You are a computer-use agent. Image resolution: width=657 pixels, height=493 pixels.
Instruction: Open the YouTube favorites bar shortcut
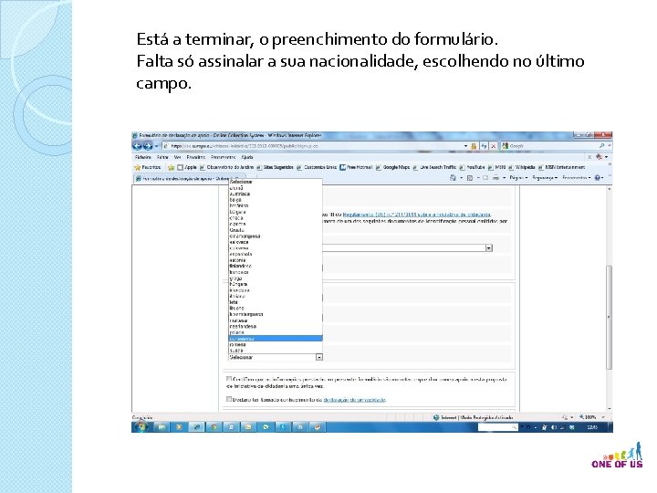point(473,167)
